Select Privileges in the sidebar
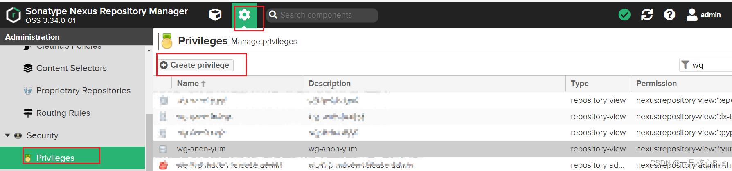The width and height of the screenshot is (732, 171). (x=55, y=158)
